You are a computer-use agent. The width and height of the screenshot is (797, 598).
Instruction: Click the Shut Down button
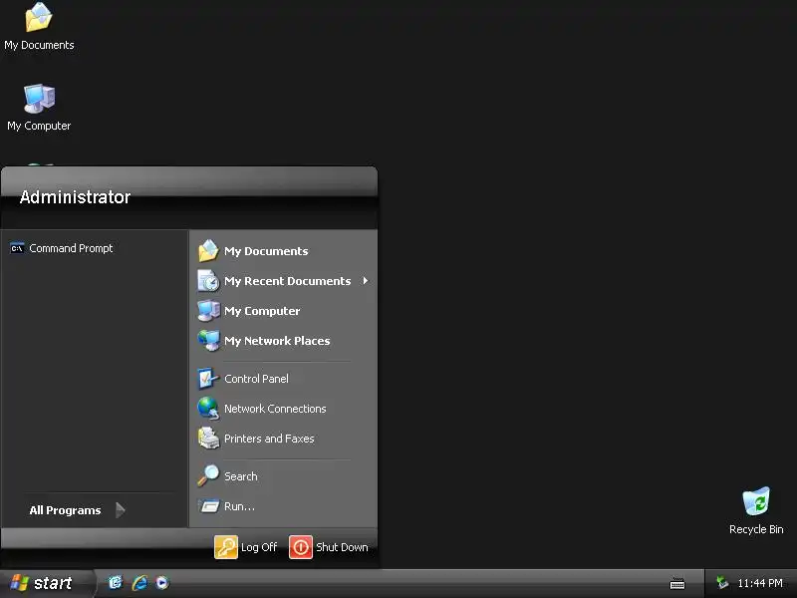click(329, 547)
